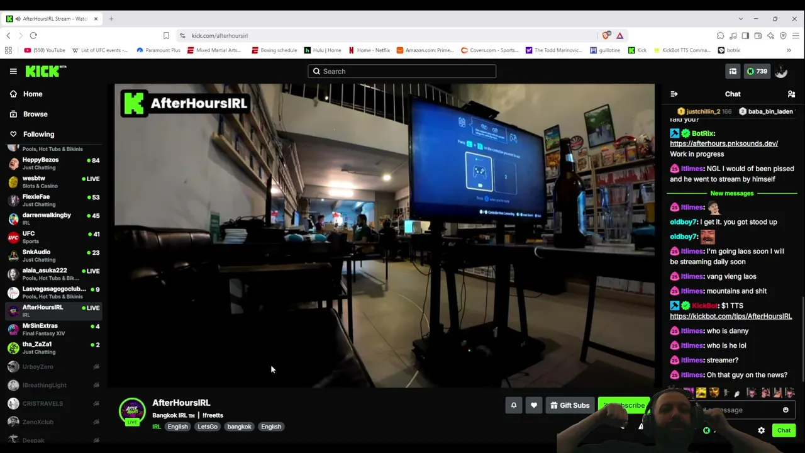Screen dimensions: 805x453
Task: Open a new browser tab
Action: point(111,19)
